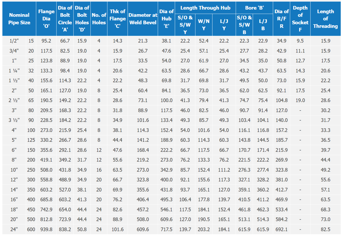Click the 'Diameter at Weld Bevel' header
This screenshot has height=236, width=343.
tap(143, 19)
